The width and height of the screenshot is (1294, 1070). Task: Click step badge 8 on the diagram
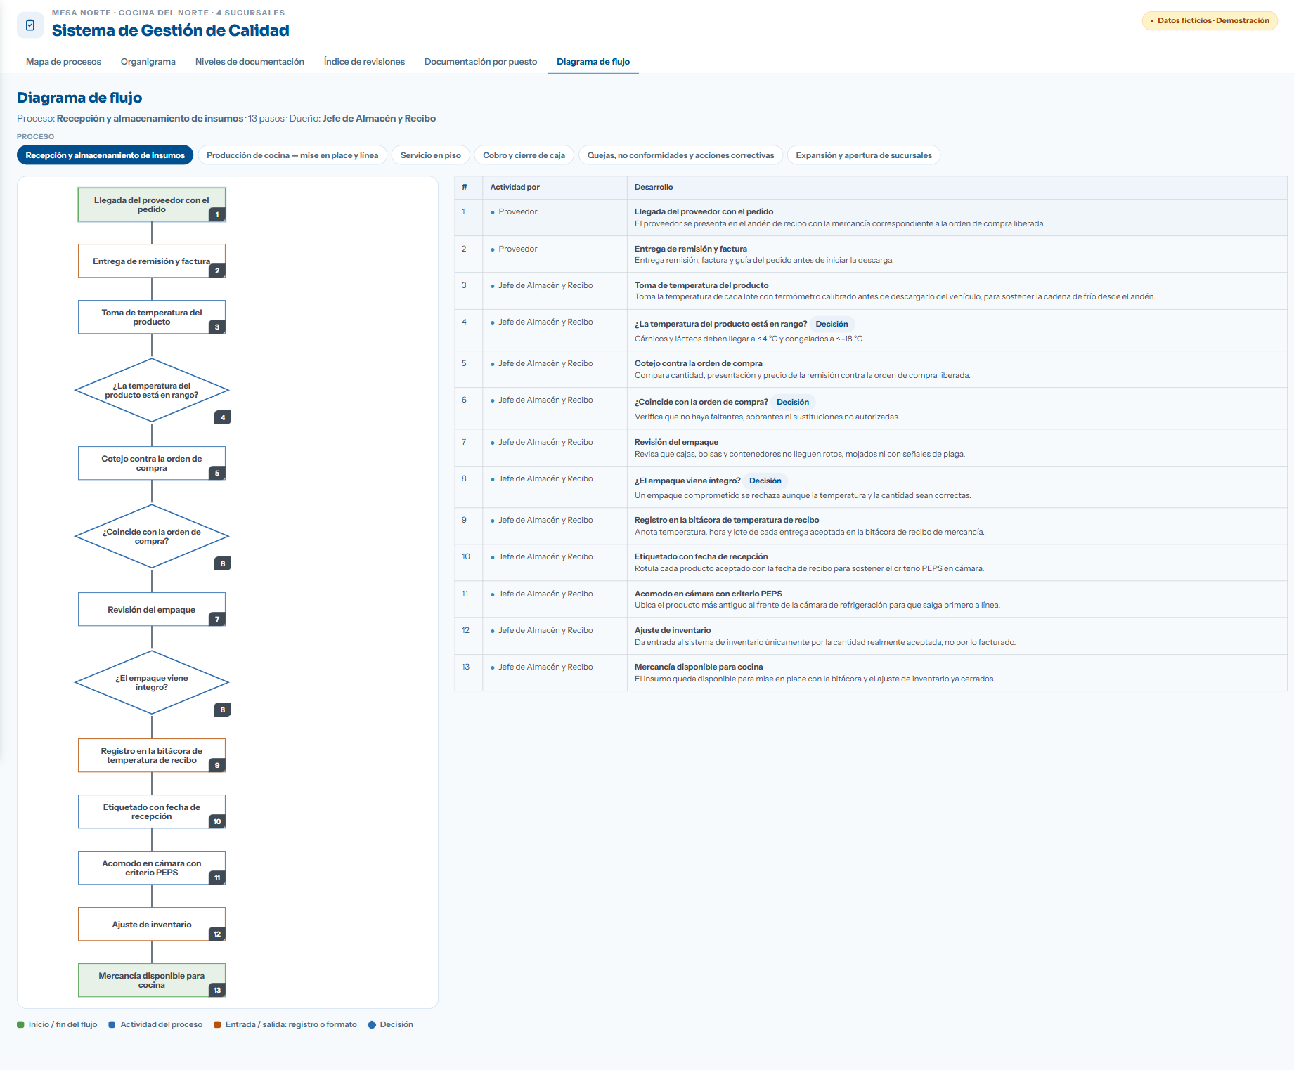click(223, 710)
